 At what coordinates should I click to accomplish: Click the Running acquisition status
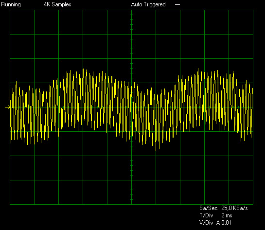[11, 4]
